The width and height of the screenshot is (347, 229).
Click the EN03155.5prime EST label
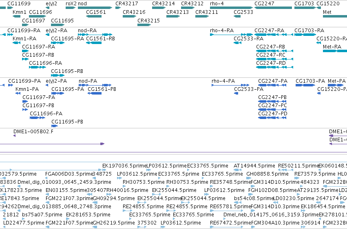(x=66, y=190)
